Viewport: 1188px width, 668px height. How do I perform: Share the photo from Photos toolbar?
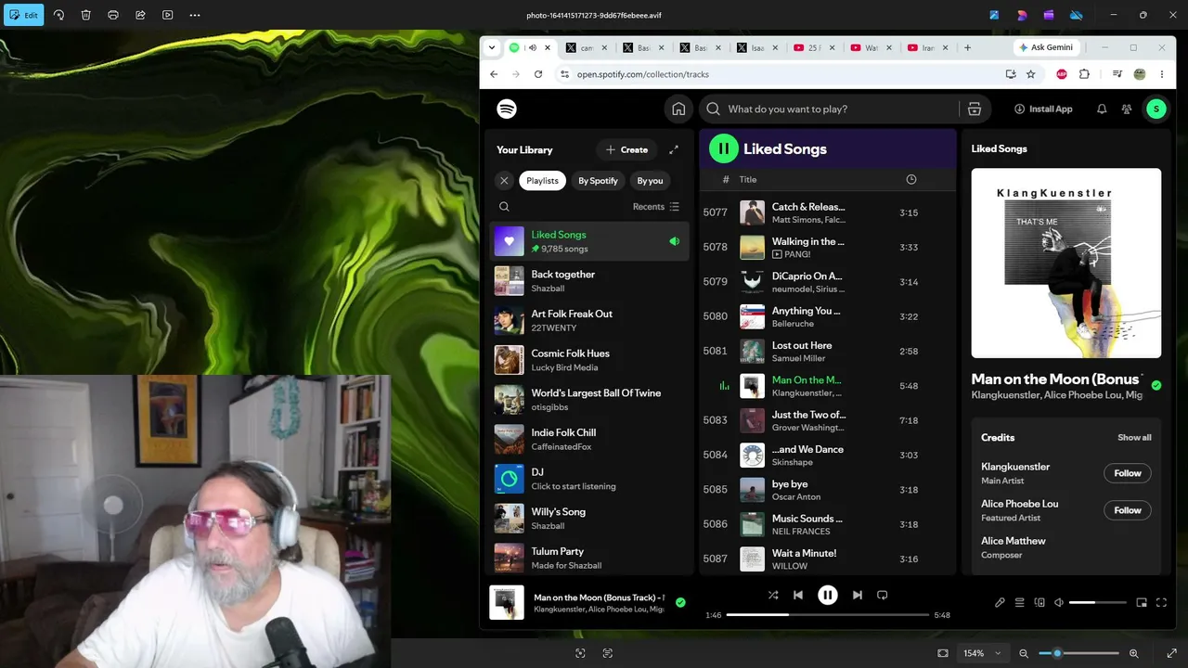[x=140, y=15]
